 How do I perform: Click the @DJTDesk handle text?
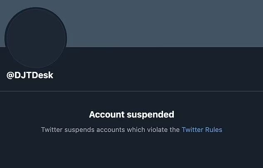(30, 75)
